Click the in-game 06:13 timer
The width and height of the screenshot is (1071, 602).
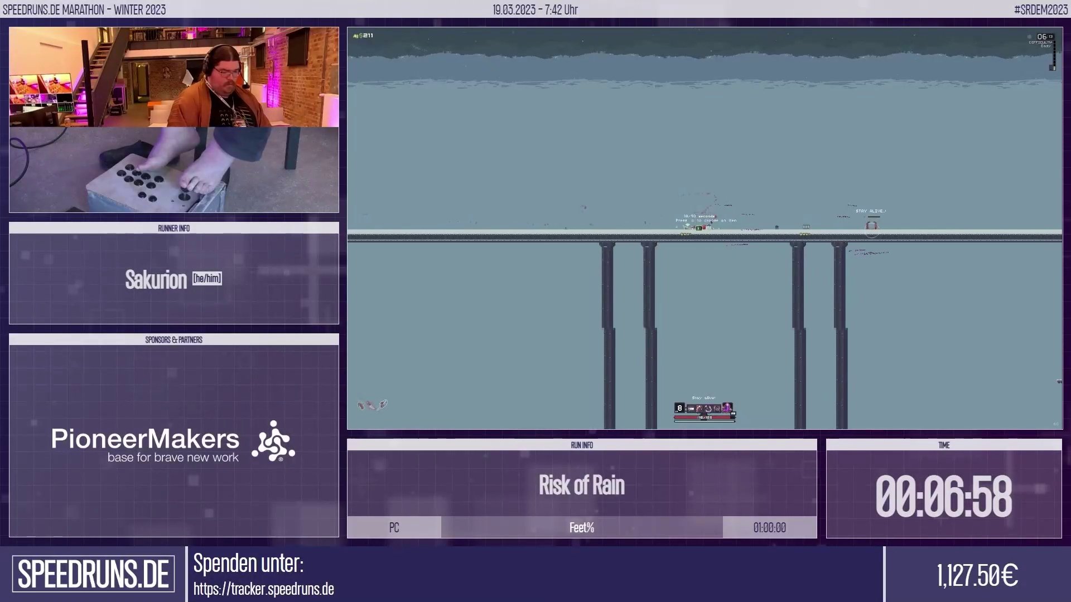click(1044, 37)
